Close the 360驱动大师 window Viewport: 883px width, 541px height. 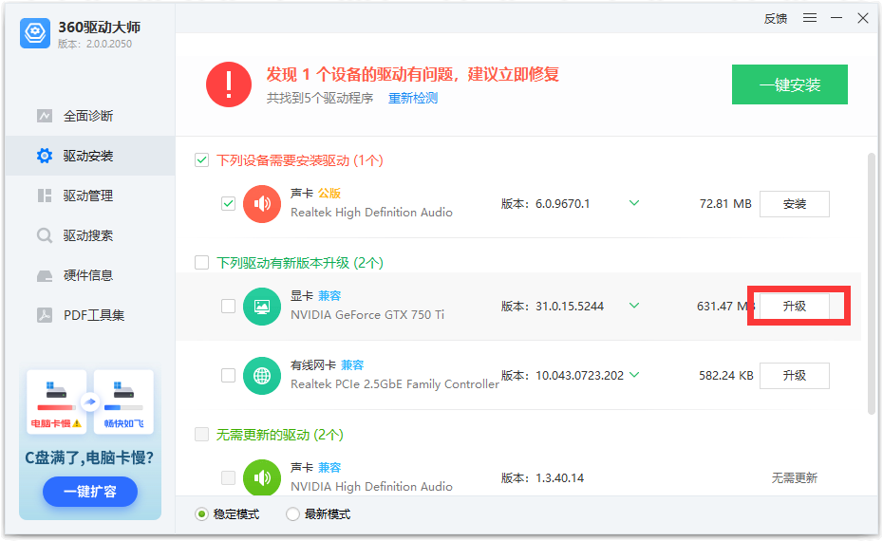[863, 18]
